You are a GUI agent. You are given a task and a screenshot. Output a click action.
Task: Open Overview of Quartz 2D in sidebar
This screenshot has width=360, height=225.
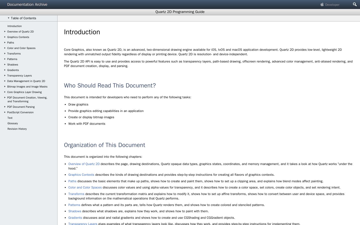[x=20, y=31]
